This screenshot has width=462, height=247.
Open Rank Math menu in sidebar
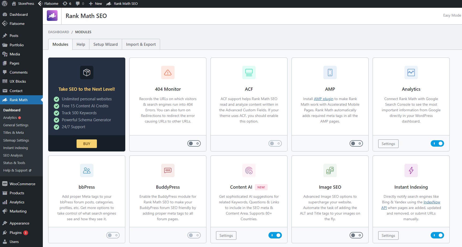(x=21, y=100)
